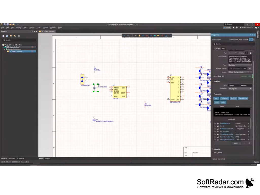
Task: Click the Place Harness tool in Active Bar
Action: (x=151, y=36)
